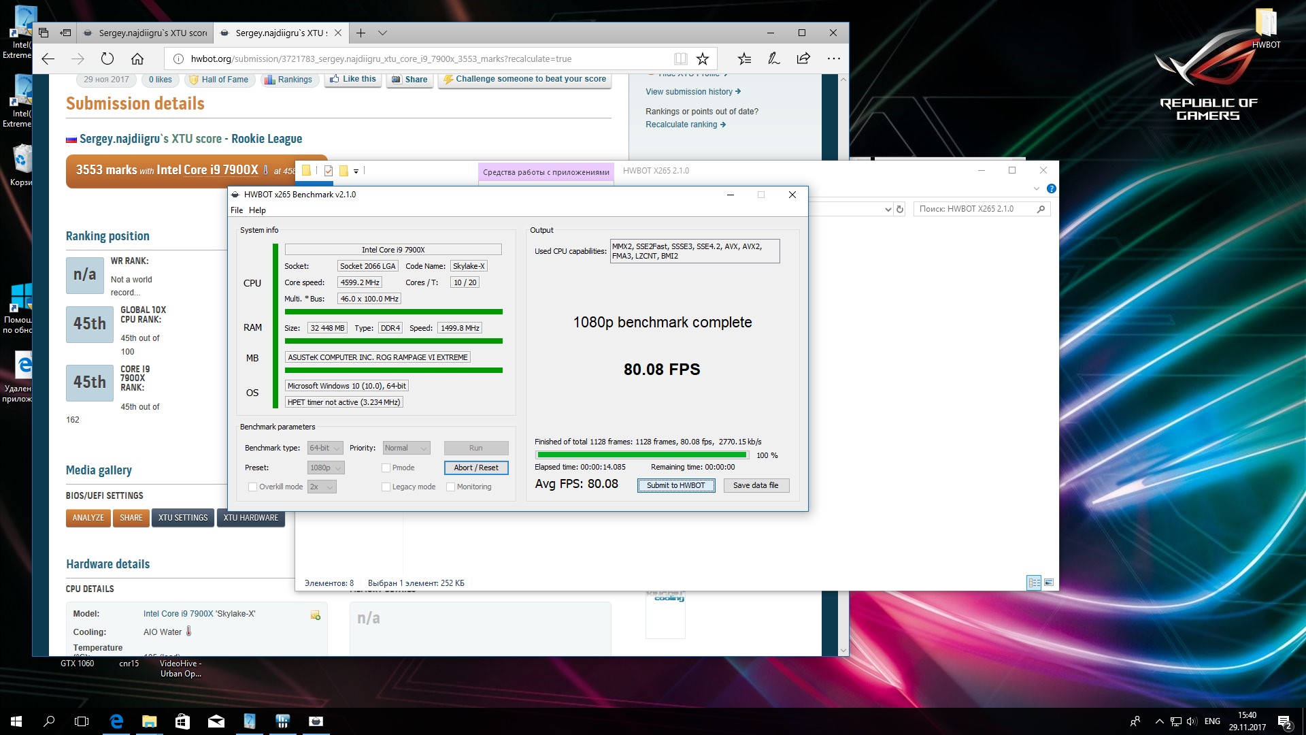
Task: Click Edge browser back arrow
Action: (x=48, y=59)
